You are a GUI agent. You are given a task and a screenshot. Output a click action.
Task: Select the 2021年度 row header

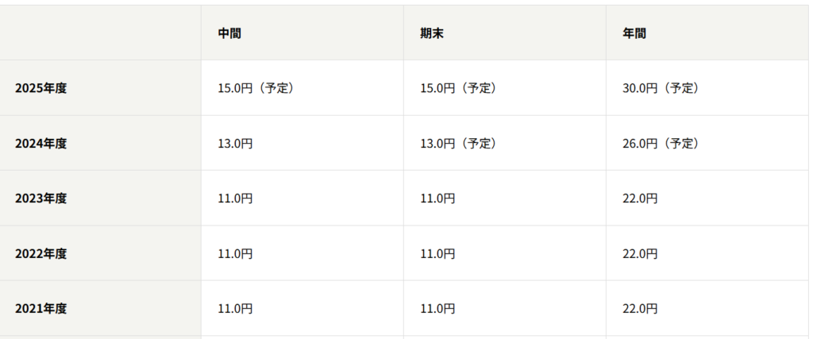[40, 309]
